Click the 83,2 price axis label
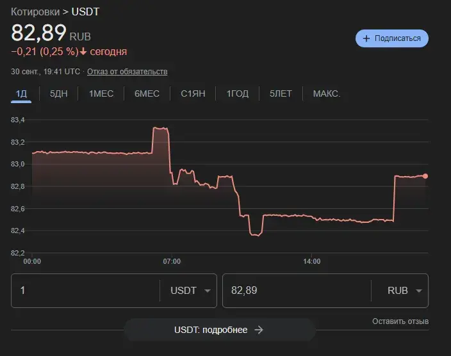The image size is (451, 356). point(18,142)
